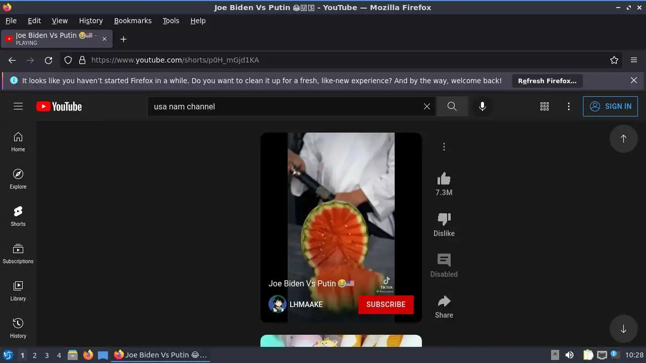Open the LHMAAKE channel name link
Image resolution: width=646 pixels, height=363 pixels.
(x=306, y=305)
